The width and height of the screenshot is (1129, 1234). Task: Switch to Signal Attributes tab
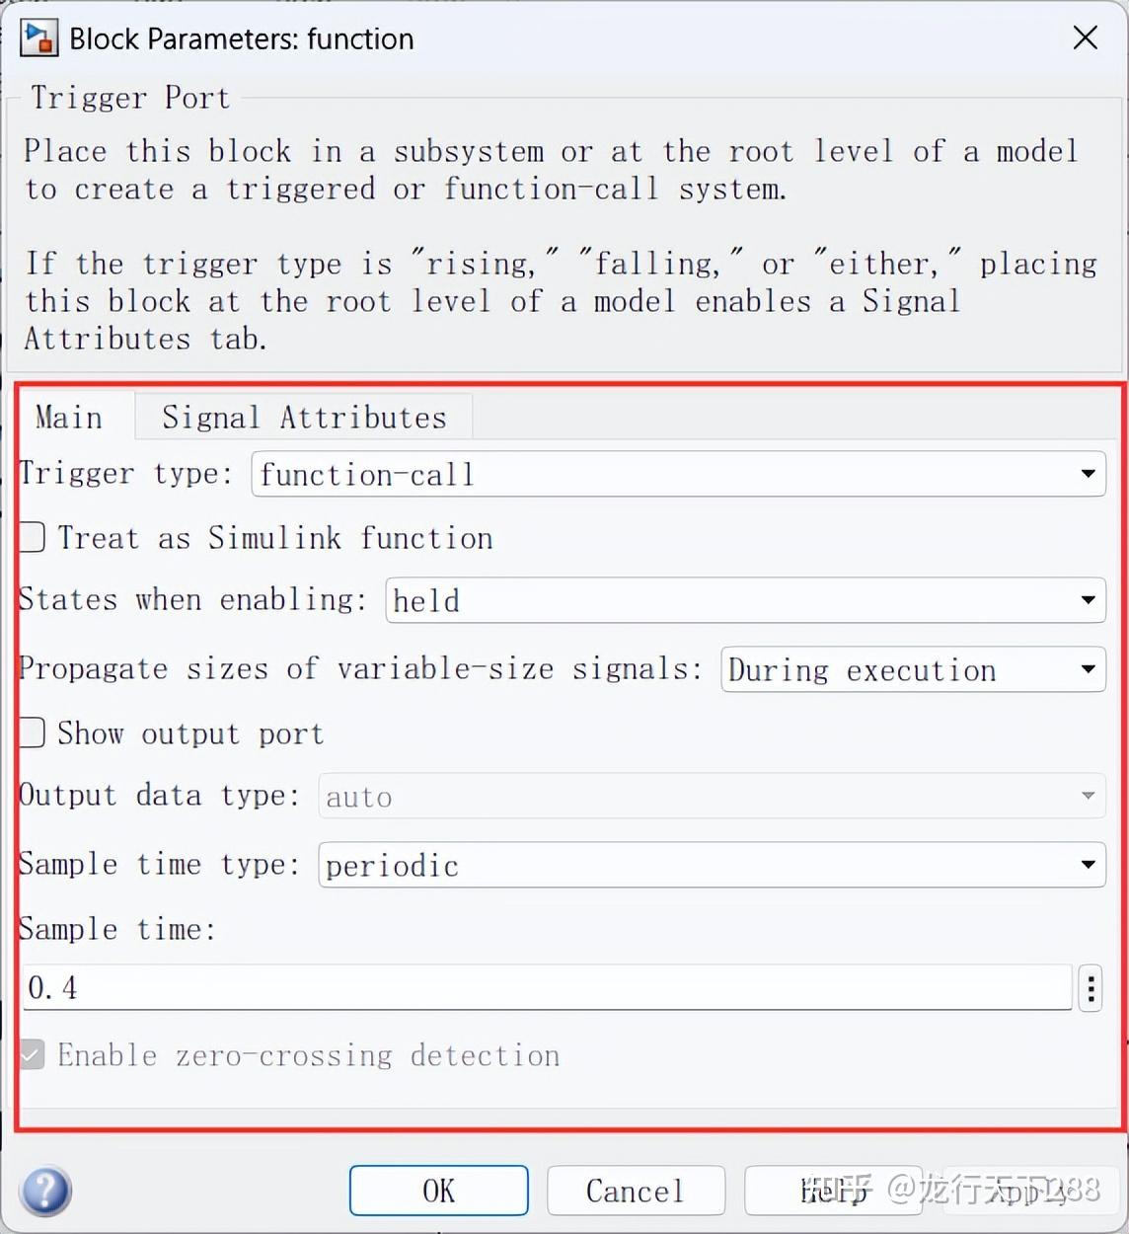tap(304, 417)
